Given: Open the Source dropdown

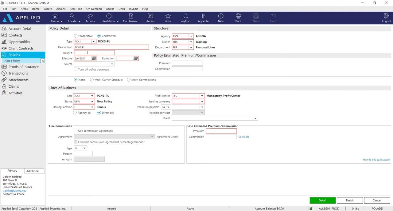Looking at the screenshot, I should tap(112, 64).
